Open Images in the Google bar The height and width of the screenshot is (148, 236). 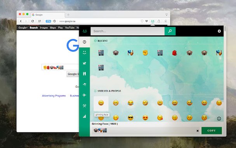pos(44,28)
